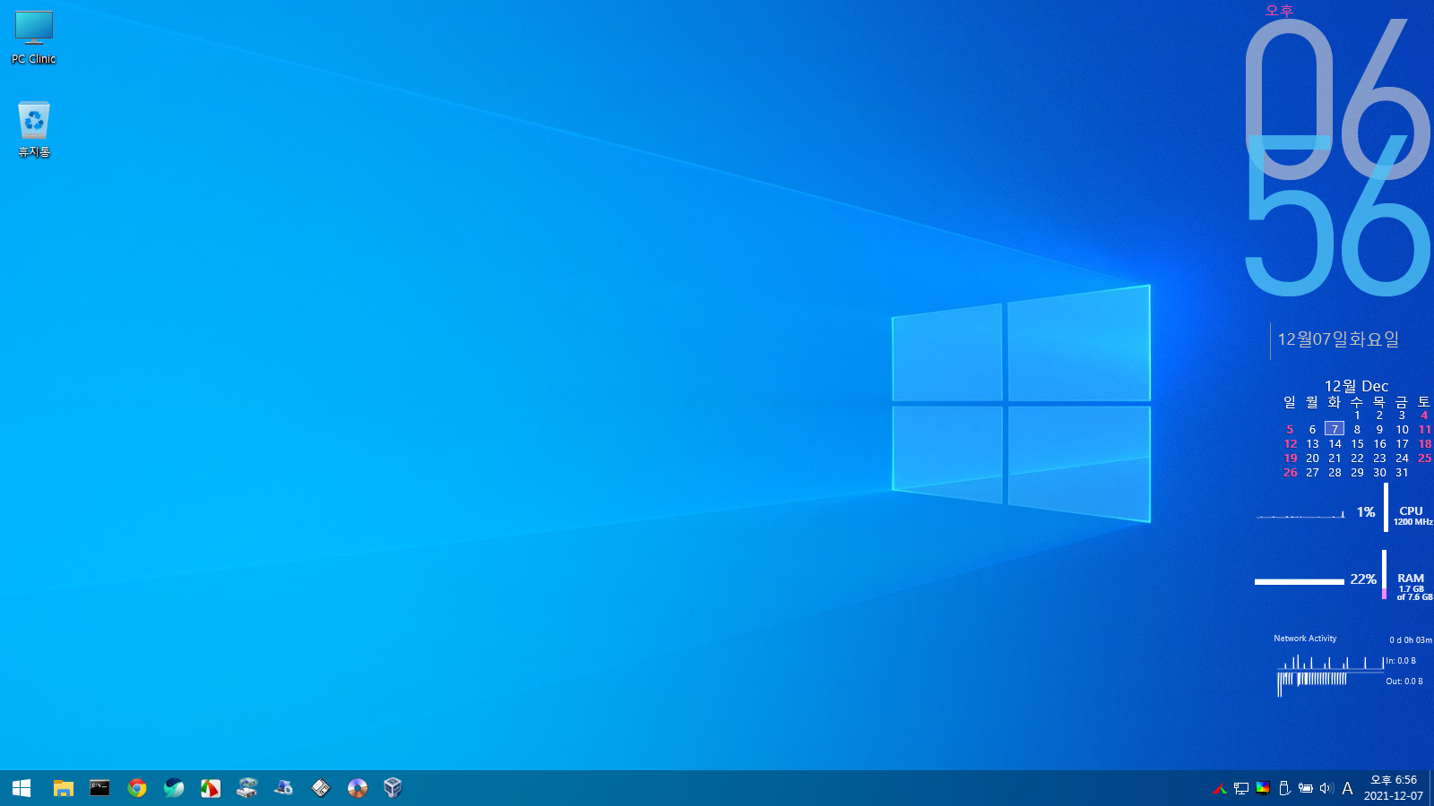The image size is (1434, 806).
Task: Click the '12월 Dec' calendar header
Action: [1356, 386]
